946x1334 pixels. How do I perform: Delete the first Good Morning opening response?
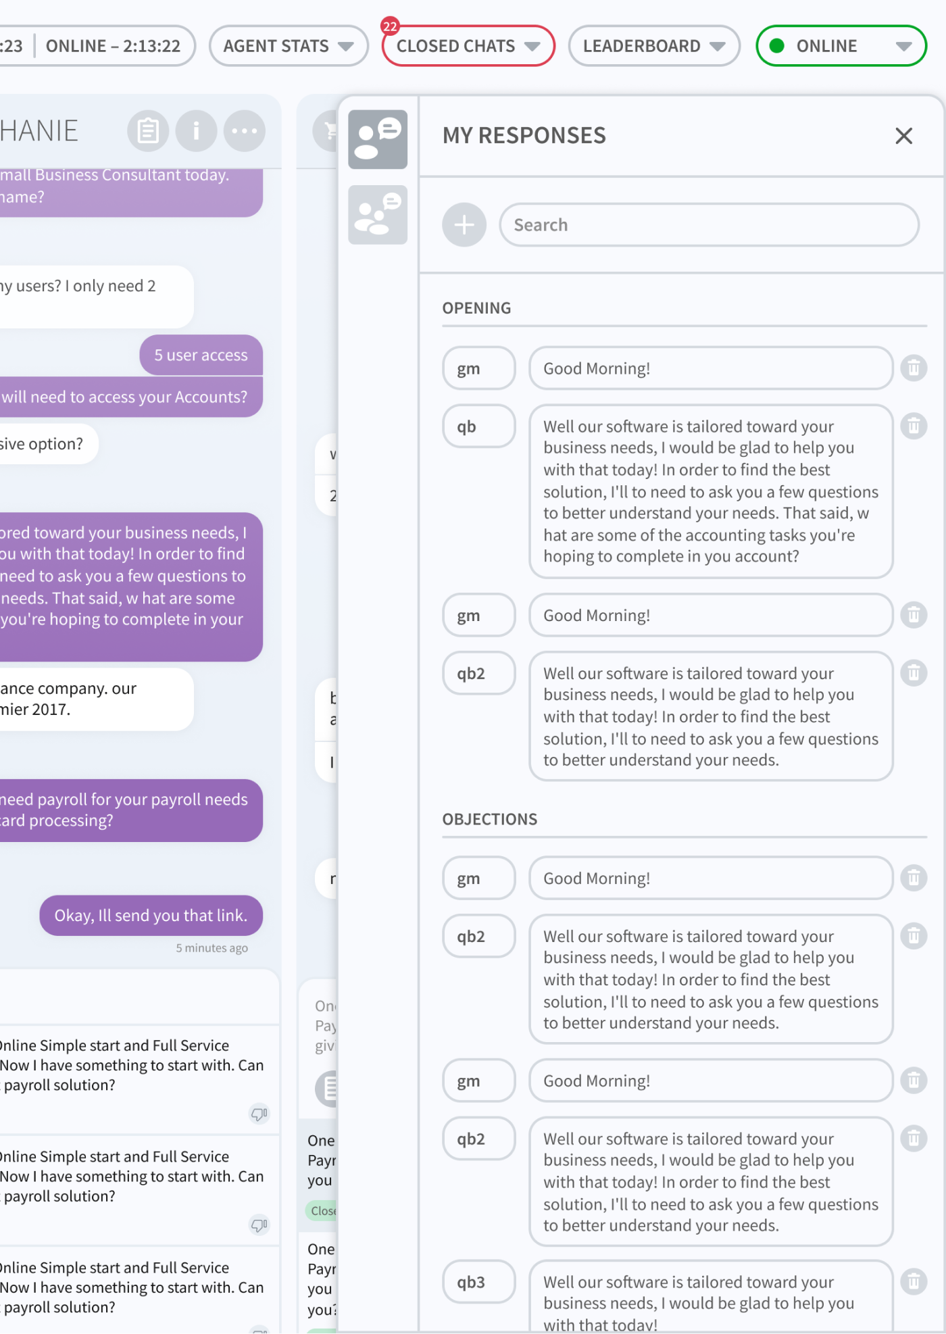[x=914, y=368]
